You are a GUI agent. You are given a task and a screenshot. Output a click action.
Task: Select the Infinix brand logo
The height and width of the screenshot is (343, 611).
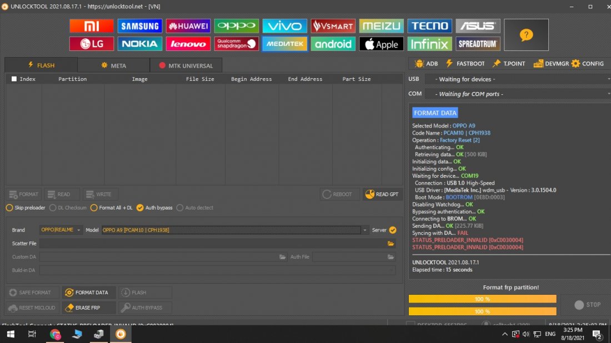tap(430, 44)
